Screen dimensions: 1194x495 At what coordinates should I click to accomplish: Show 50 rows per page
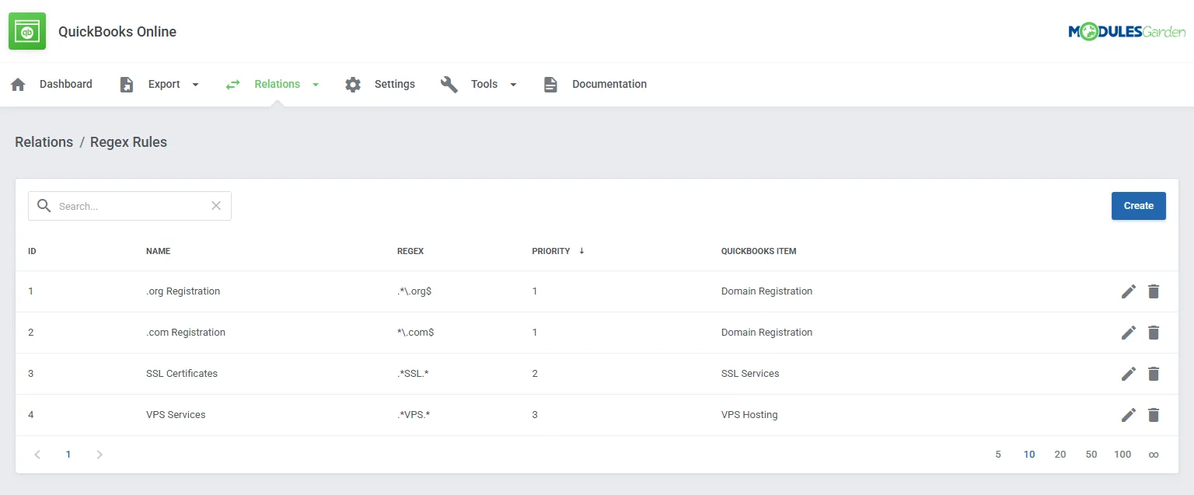coord(1091,455)
